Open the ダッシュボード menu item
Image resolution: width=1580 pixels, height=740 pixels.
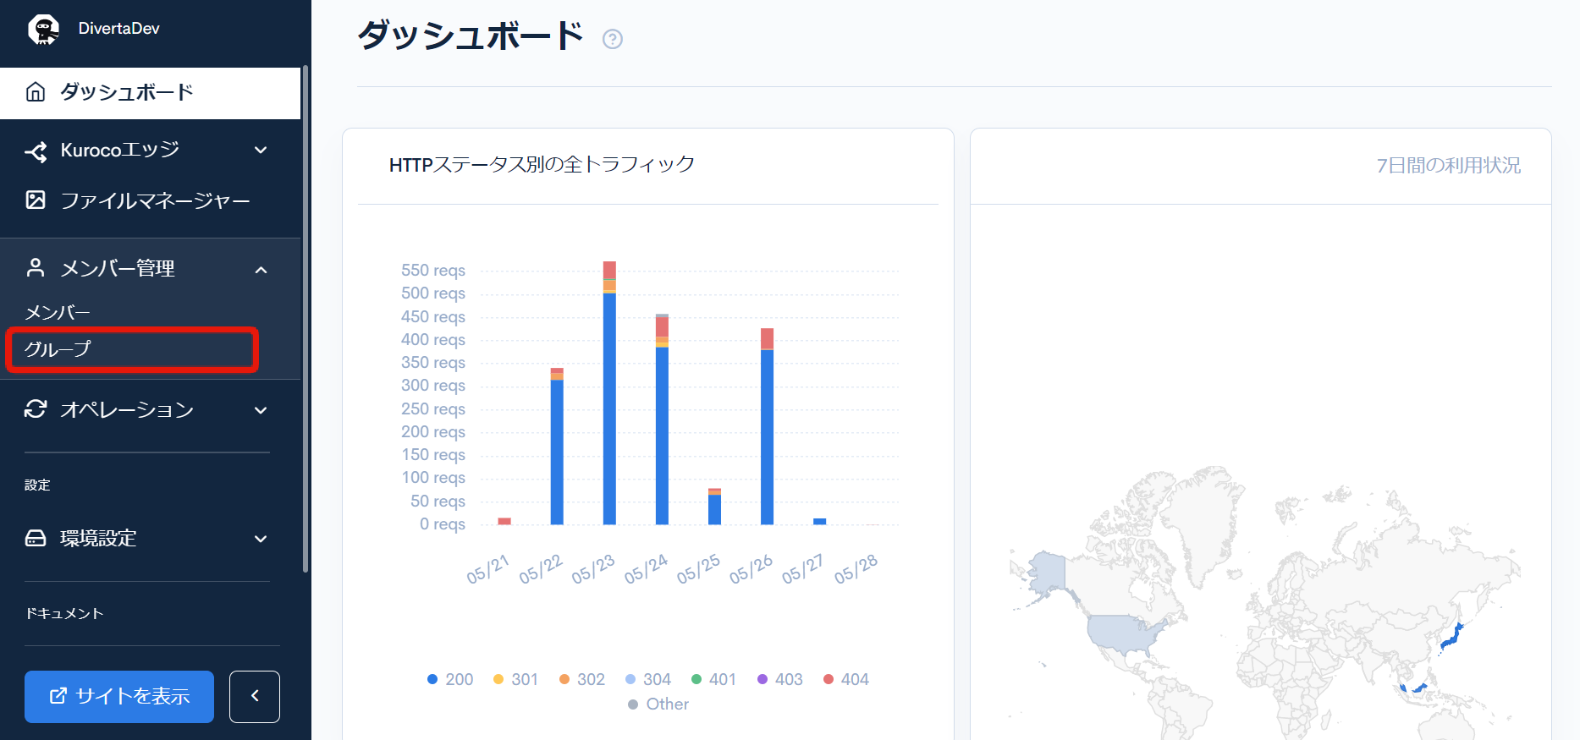[150, 92]
